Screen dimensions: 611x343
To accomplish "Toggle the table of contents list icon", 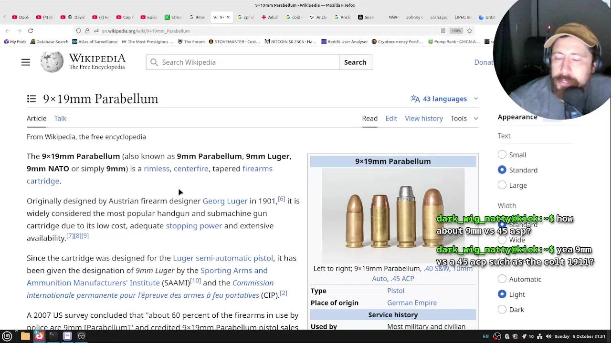I will (32, 99).
